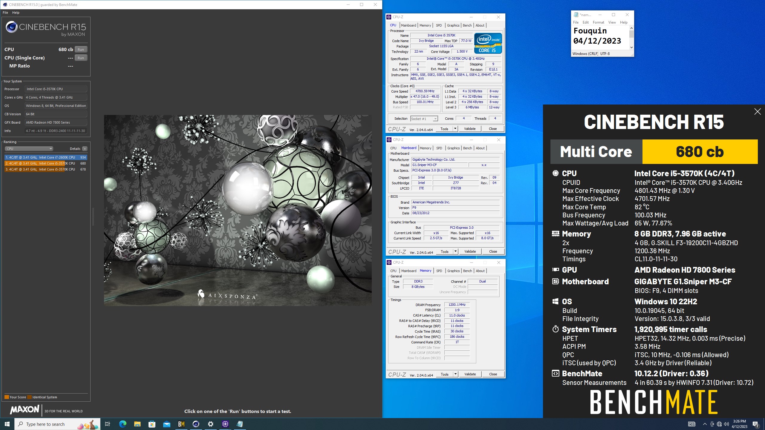Expand the Tools arrow in the Mainboard CPU-Z window
Viewport: 765px width, 430px height.
click(x=455, y=252)
